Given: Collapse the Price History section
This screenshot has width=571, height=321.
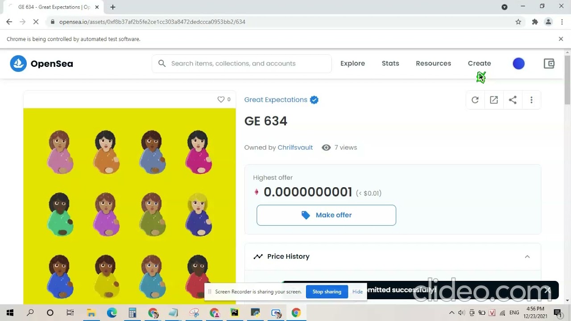Looking at the screenshot, I should pos(527,256).
